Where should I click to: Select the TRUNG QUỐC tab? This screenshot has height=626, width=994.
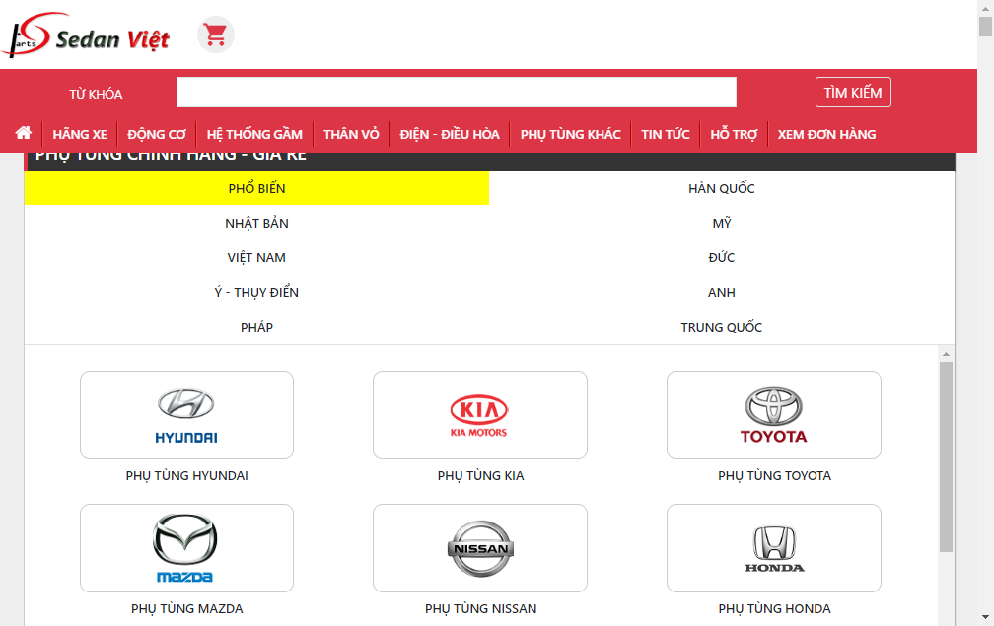[722, 327]
